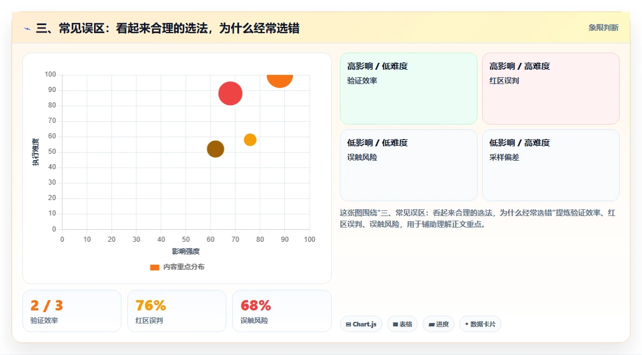
Task: Click the Chart.js tag chip
Action: click(361, 324)
